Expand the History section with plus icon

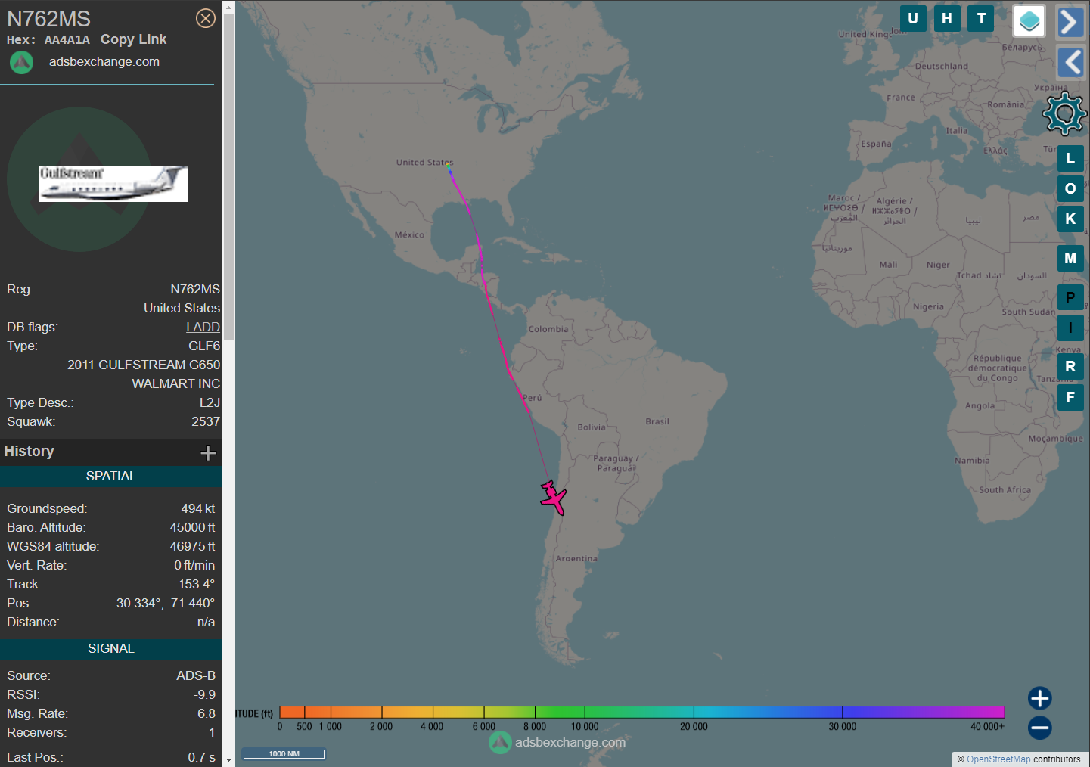click(x=208, y=453)
